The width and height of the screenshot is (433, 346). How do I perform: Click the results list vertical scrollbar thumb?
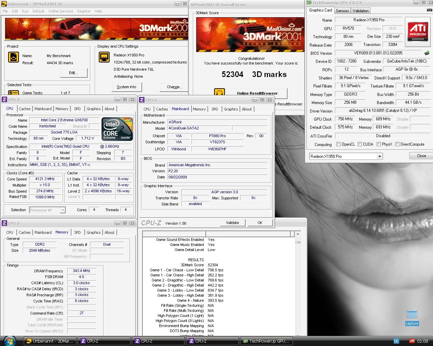click(298, 242)
